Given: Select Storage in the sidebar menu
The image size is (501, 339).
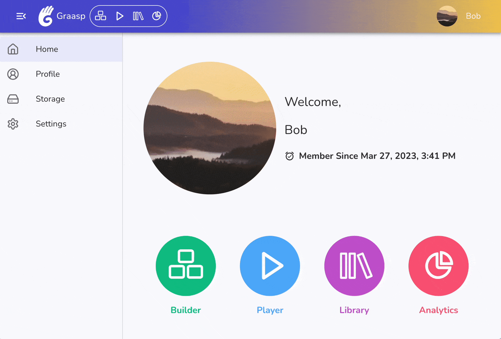Looking at the screenshot, I should point(50,99).
